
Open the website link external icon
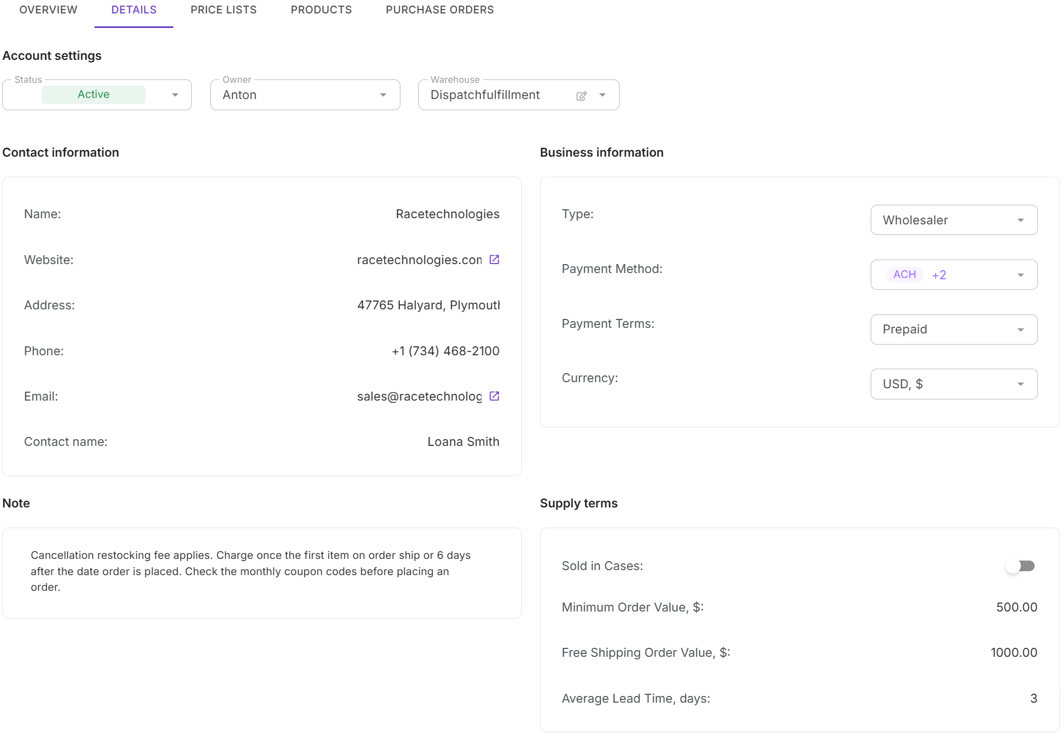click(x=494, y=260)
